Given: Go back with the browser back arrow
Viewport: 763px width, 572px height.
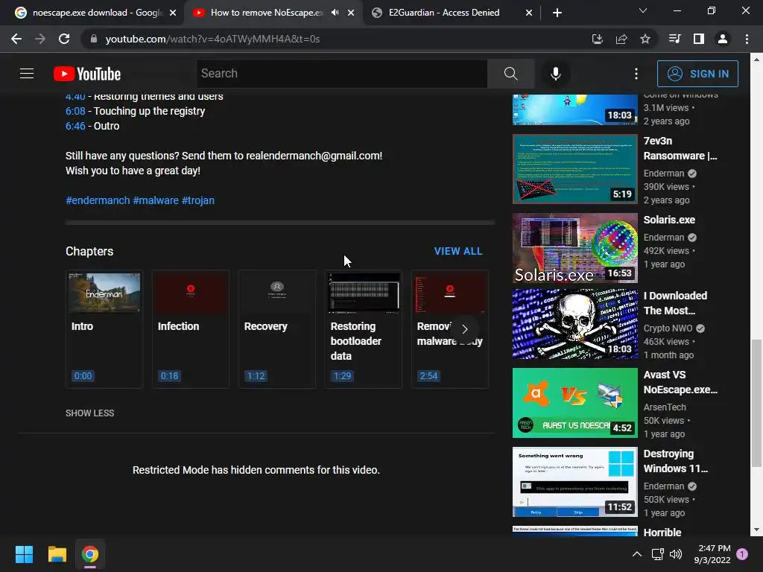Looking at the screenshot, I should (16, 39).
